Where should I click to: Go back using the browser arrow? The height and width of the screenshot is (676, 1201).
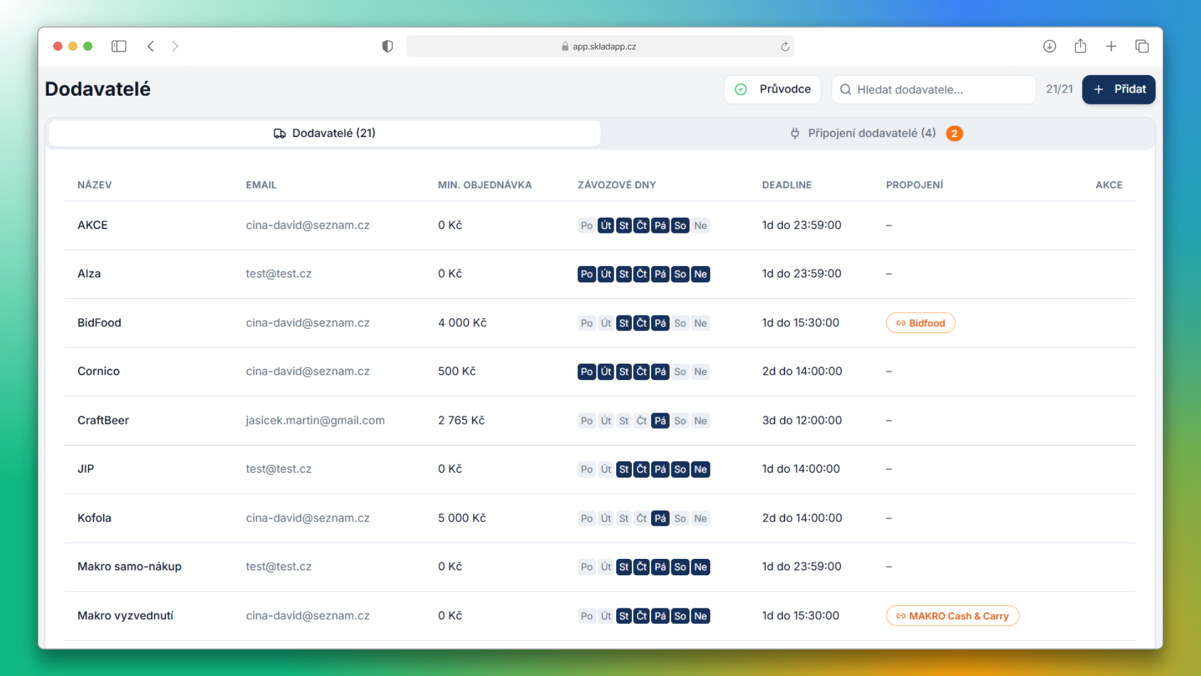(x=151, y=46)
